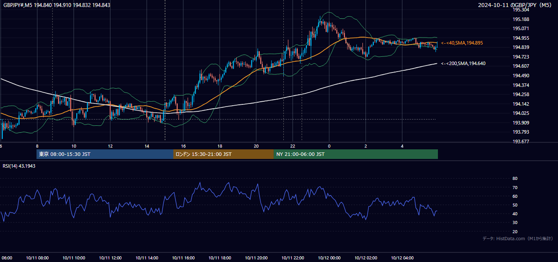The image size is (558, 262).
Task: Select the NY 21:00-06:00 JST session bar
Action: pos(356,154)
